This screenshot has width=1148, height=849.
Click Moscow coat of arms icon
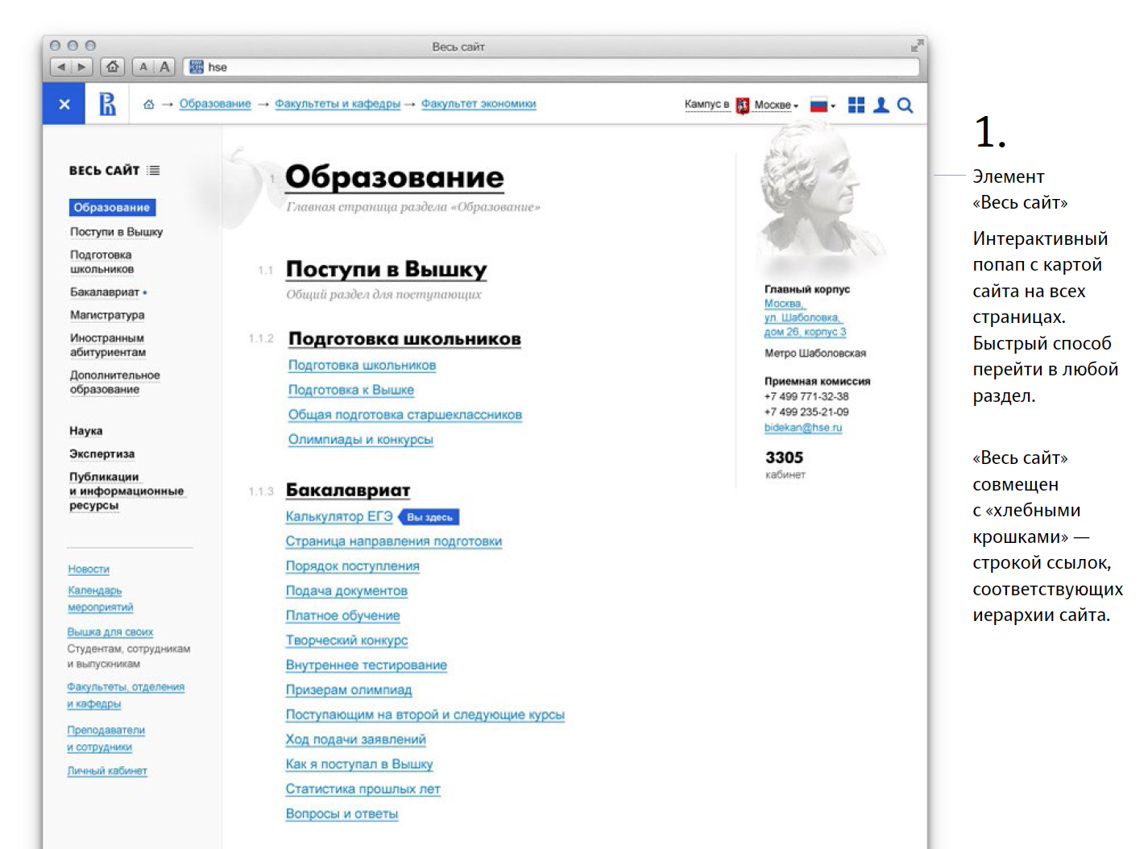(x=742, y=106)
